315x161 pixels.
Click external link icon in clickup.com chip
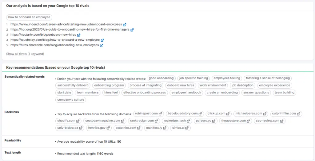tap(228, 114)
